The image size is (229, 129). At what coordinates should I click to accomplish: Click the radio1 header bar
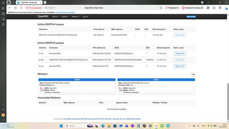156,80
